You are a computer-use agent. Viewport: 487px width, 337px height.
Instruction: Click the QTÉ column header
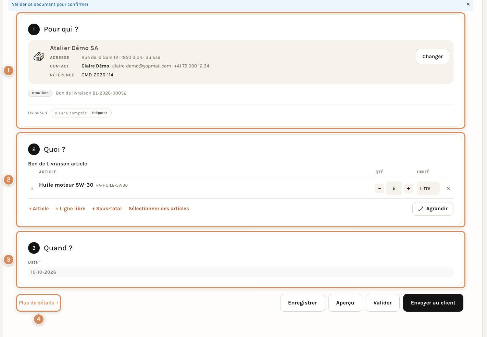click(x=379, y=172)
